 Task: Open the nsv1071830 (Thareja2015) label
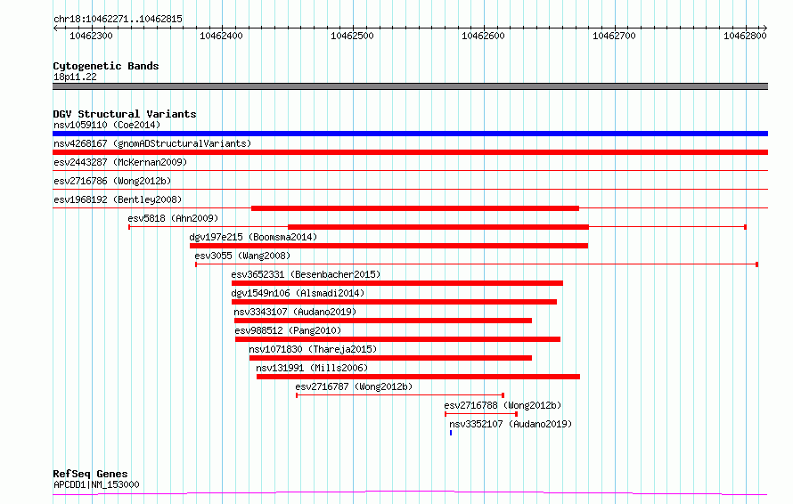tap(313, 349)
